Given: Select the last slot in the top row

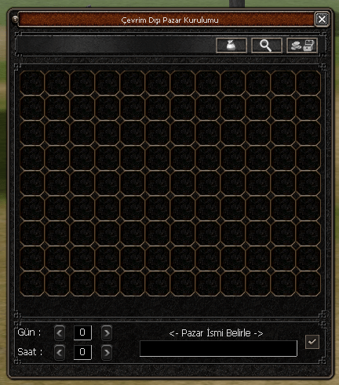Looking at the screenshot, I should point(308,83).
